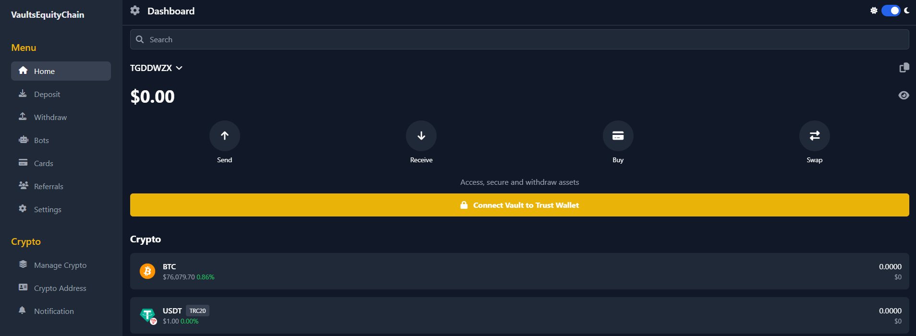Go to Deposit in sidebar menu
The width and height of the screenshot is (916, 336).
click(x=47, y=94)
